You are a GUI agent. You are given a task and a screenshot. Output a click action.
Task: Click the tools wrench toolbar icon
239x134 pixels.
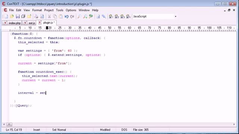[104, 16]
